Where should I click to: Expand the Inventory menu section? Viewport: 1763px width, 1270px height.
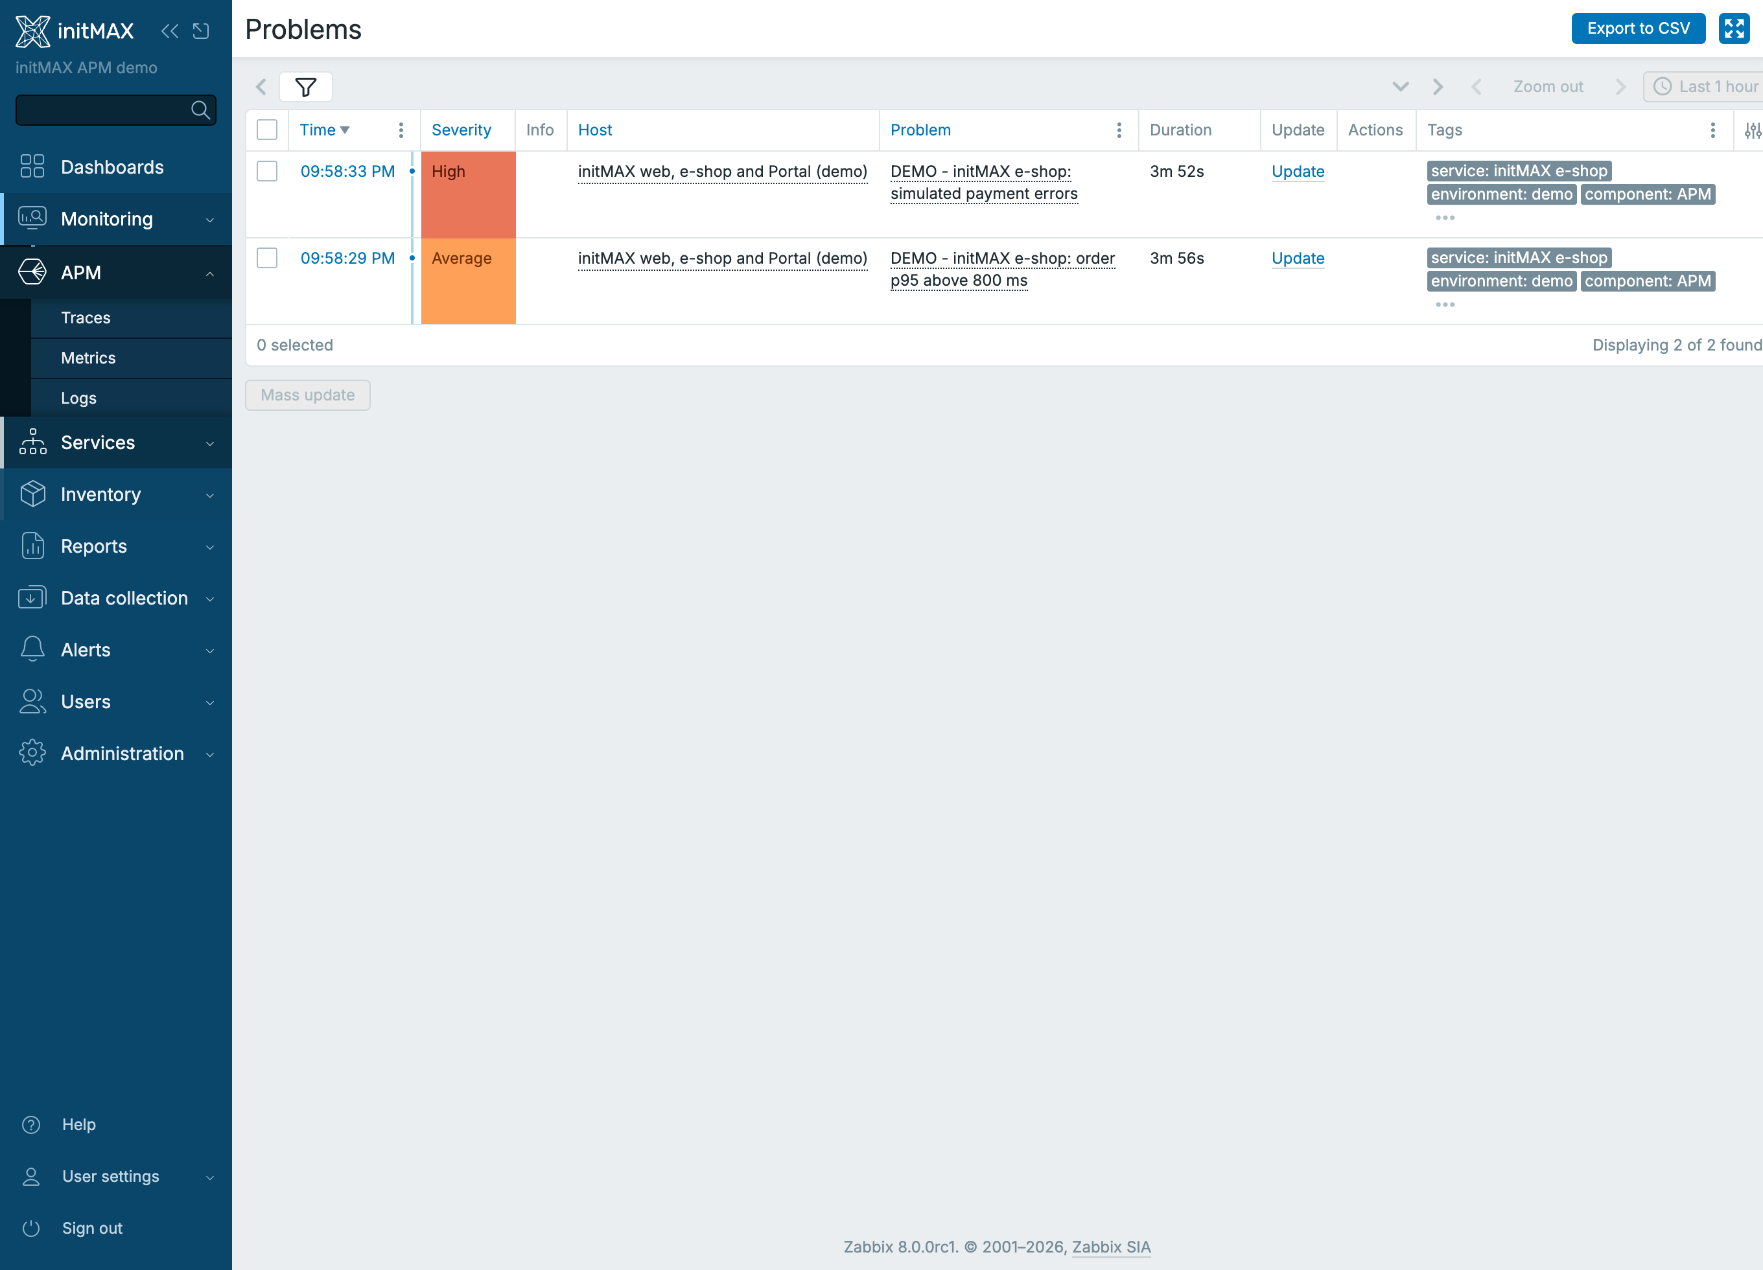[x=117, y=494]
